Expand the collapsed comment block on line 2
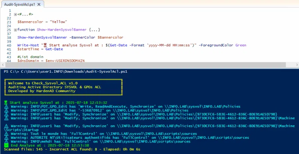This screenshot has width=299, height=154. coord(15,14)
